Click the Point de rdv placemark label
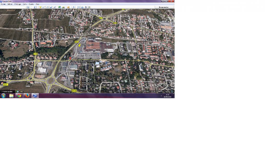This screenshot has height=149, width=265. click(x=87, y=44)
